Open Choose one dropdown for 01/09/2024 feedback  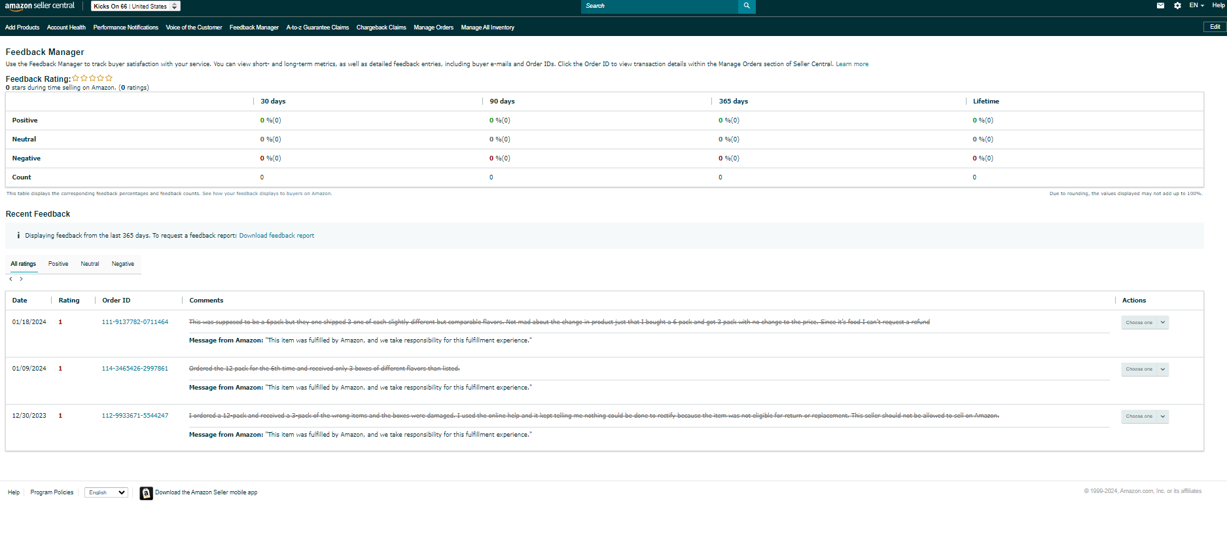(1145, 369)
